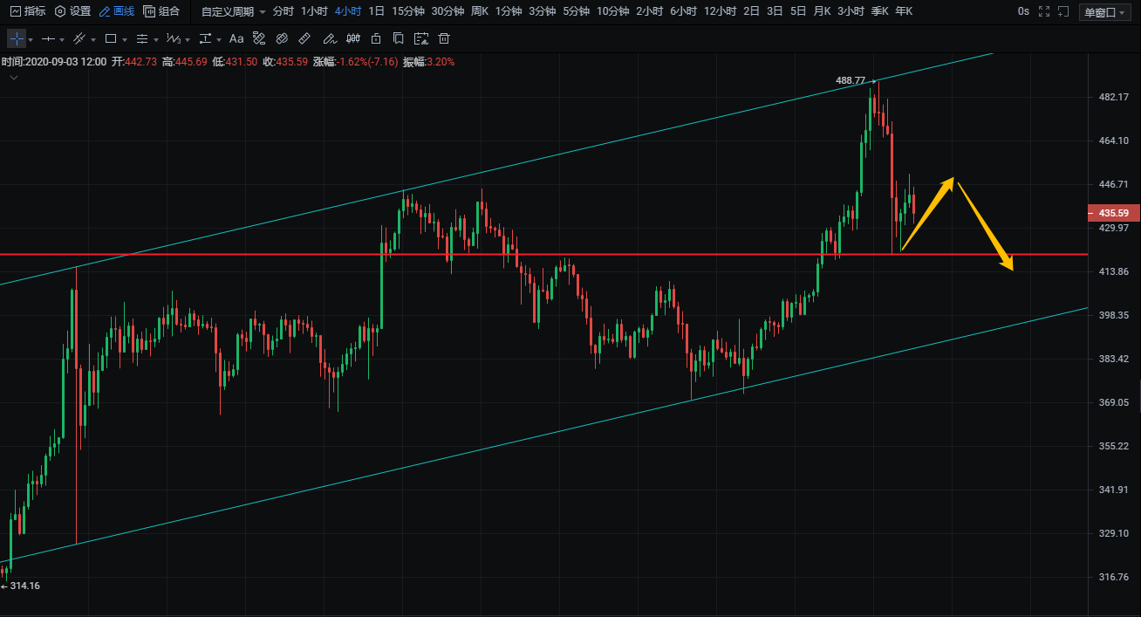
Task: Collapse the info bar with the chevron
Action: (x=14, y=78)
